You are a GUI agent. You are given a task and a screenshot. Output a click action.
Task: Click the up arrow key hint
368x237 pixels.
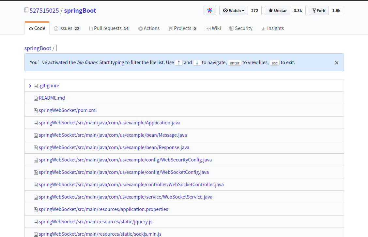pyautogui.click(x=179, y=63)
